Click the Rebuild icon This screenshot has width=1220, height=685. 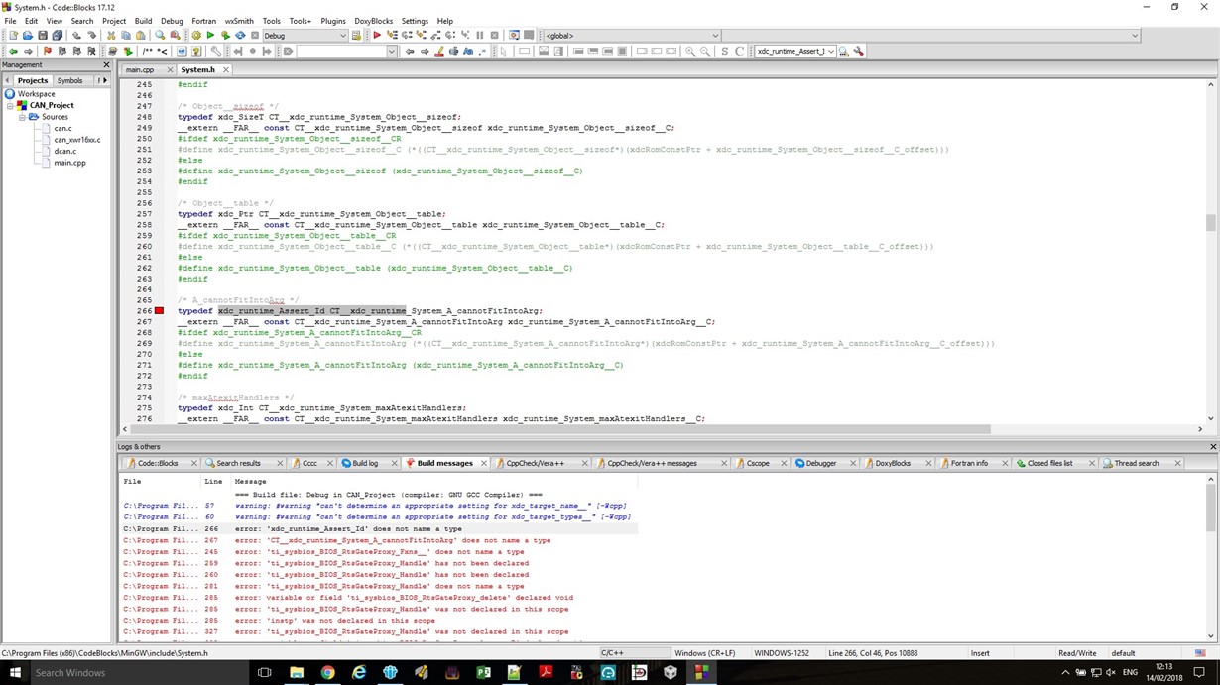coord(240,36)
